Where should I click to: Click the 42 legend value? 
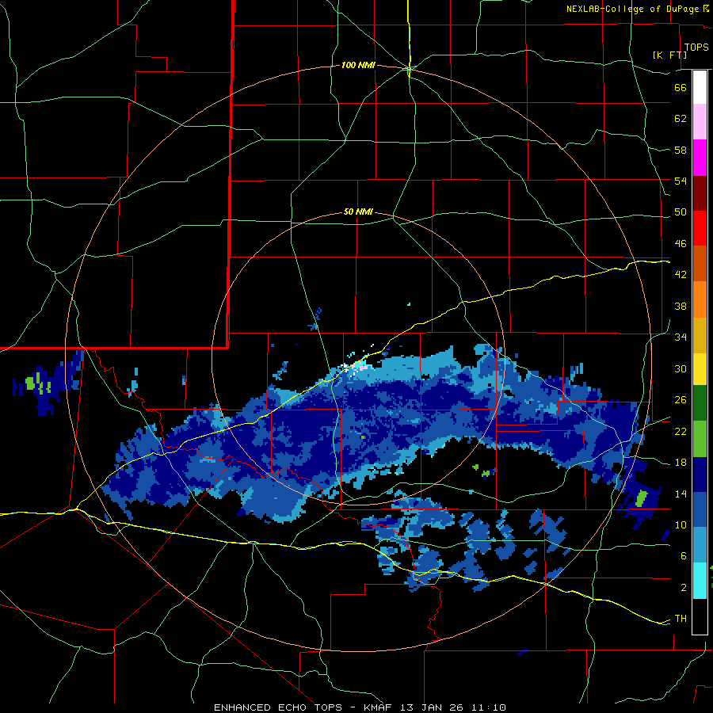point(681,275)
